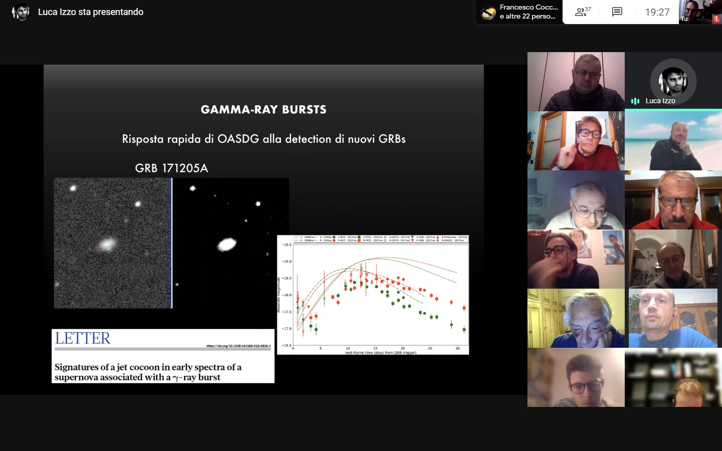
Task: Click the GRB 171205A galaxy image
Action: [113, 243]
